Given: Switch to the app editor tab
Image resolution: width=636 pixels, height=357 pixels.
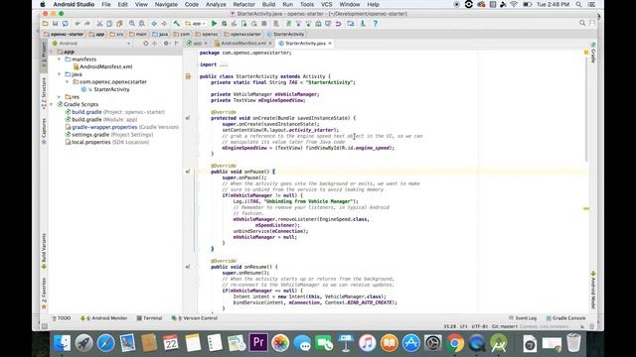Looking at the screenshot, I should click(x=197, y=43).
